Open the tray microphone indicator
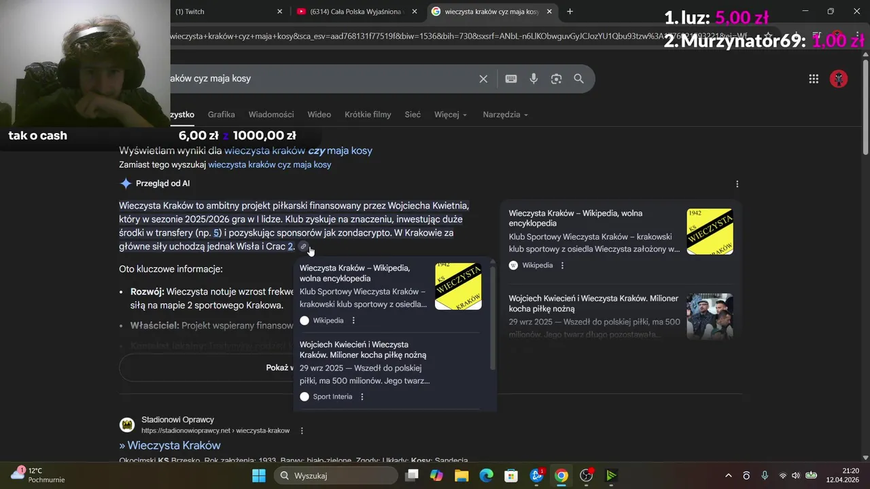 pyautogui.click(x=765, y=475)
